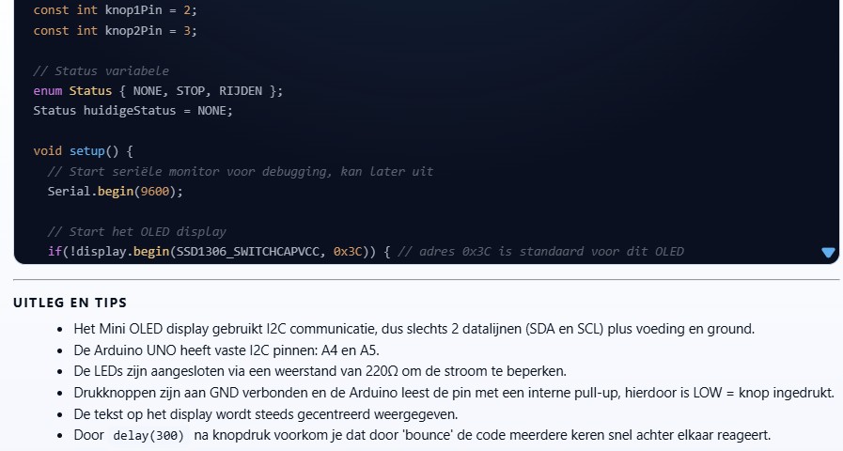The height and width of the screenshot is (451, 843).
Task: Click the '// Status variabele' comment
Action: pos(101,70)
